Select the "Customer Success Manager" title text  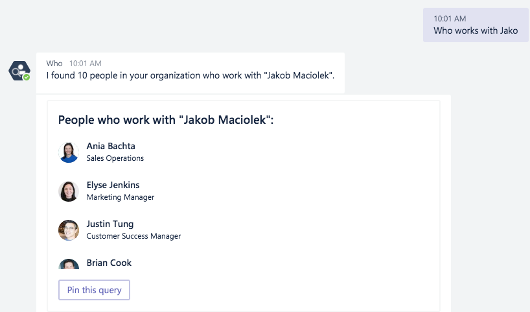[x=133, y=236]
